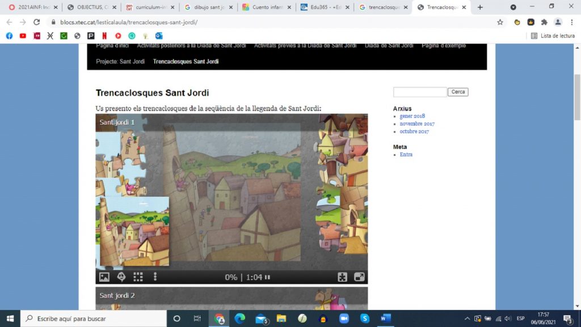The image size is (581, 327).
Task: Bookmark this page with the star icon
Action: tap(500, 22)
